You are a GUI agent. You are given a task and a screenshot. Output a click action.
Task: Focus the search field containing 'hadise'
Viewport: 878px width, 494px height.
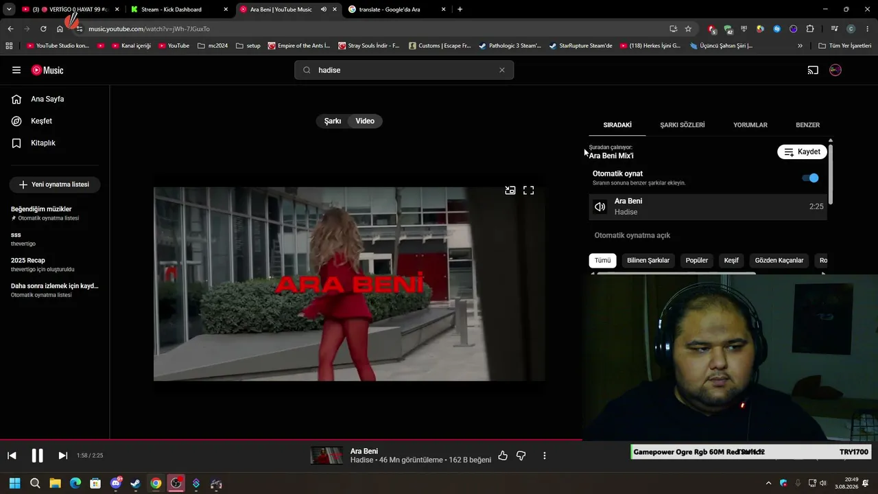click(404, 70)
